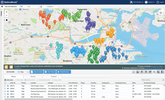Click the Filter orders search field

[x=152, y=80]
